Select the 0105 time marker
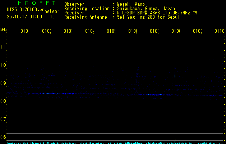This screenshot has height=144, width=226. (111, 31)
